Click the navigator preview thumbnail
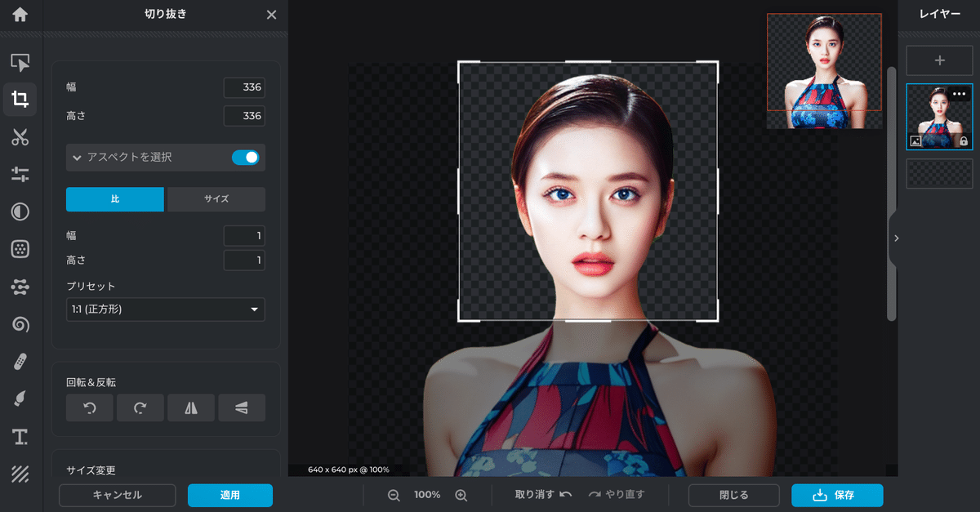This screenshot has width=980, height=512. coord(825,71)
